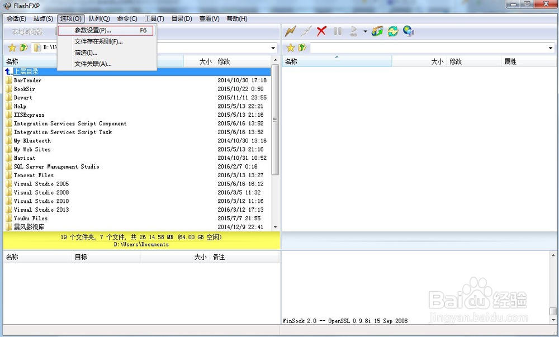The image size is (559, 337).
Task: Click the remote address input field
Action: 428,48
